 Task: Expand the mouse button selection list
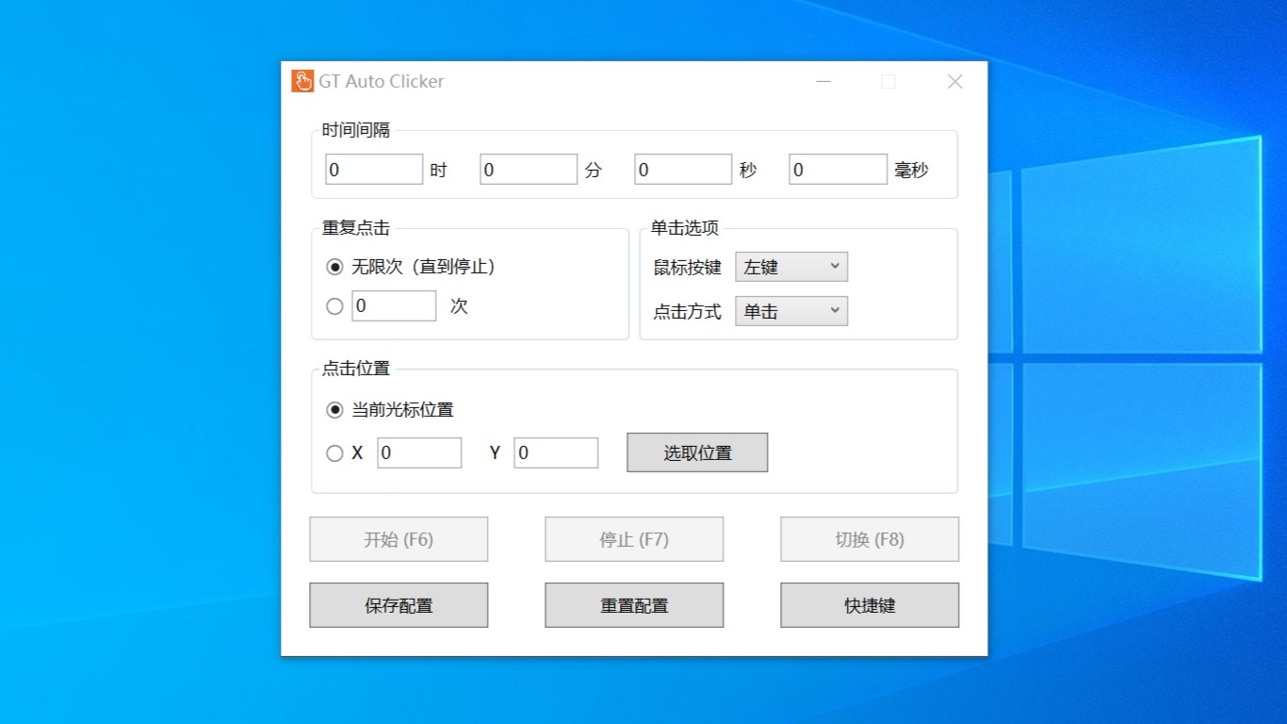(835, 266)
